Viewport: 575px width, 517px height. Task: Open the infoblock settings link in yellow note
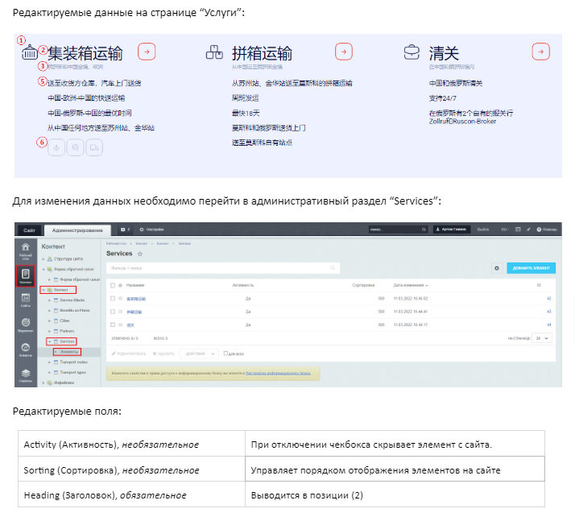coord(278,374)
